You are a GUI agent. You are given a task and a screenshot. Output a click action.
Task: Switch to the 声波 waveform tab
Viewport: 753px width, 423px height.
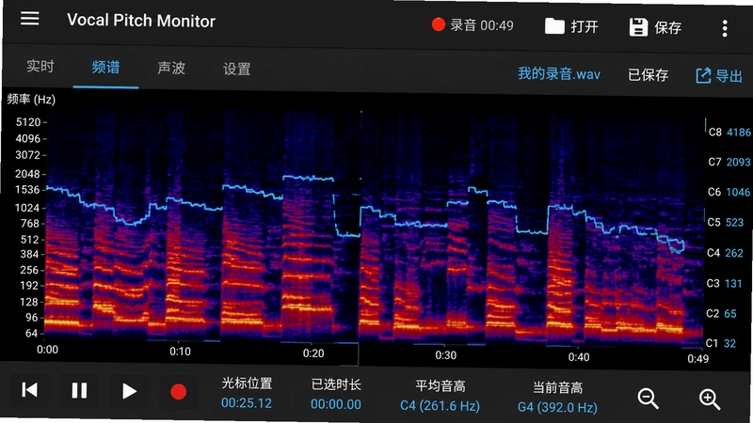click(171, 68)
